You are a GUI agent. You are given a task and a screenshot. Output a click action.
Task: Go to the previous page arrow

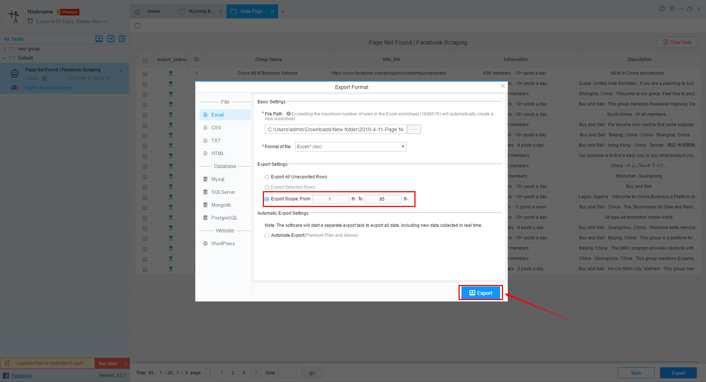point(210,373)
